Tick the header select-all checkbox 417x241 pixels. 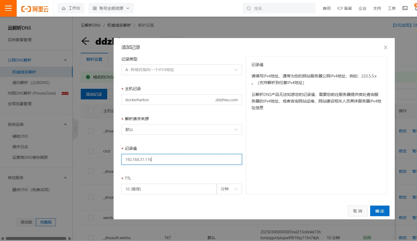91,111
